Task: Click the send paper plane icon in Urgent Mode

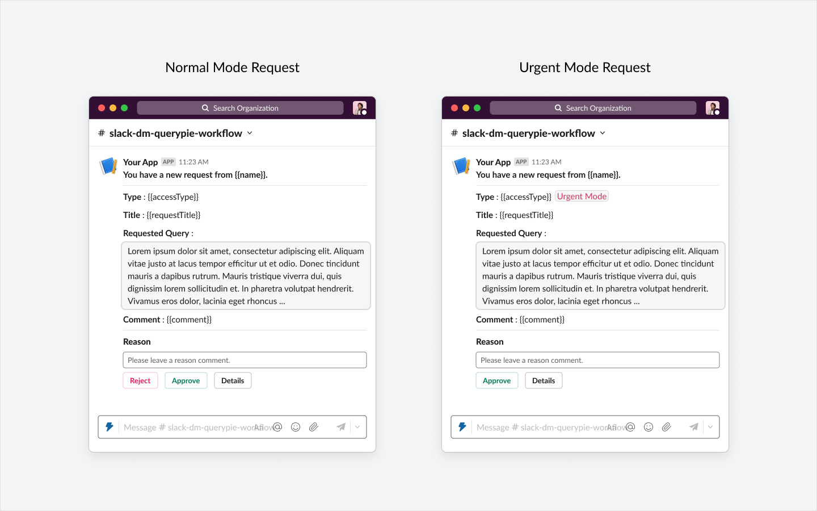Action: pyautogui.click(x=694, y=426)
